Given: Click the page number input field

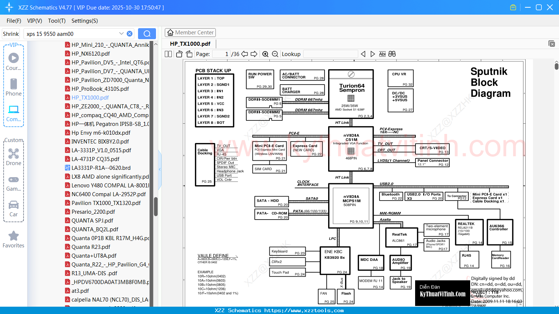Looking at the screenshot, I should tap(221, 54).
